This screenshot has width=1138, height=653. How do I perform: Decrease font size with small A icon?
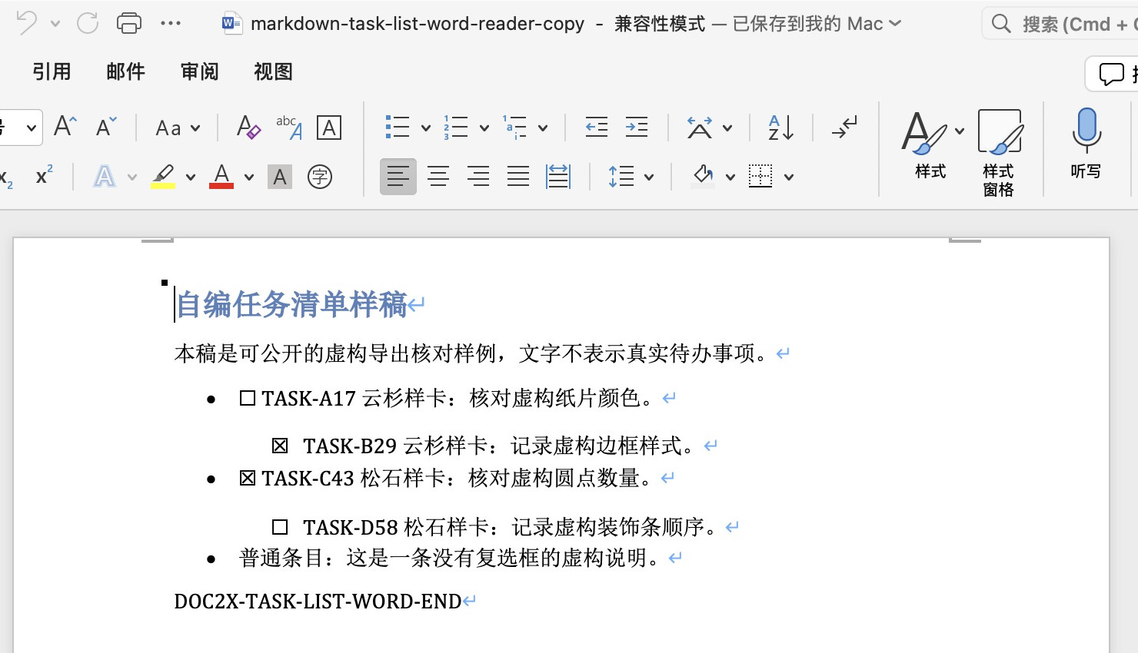click(106, 126)
